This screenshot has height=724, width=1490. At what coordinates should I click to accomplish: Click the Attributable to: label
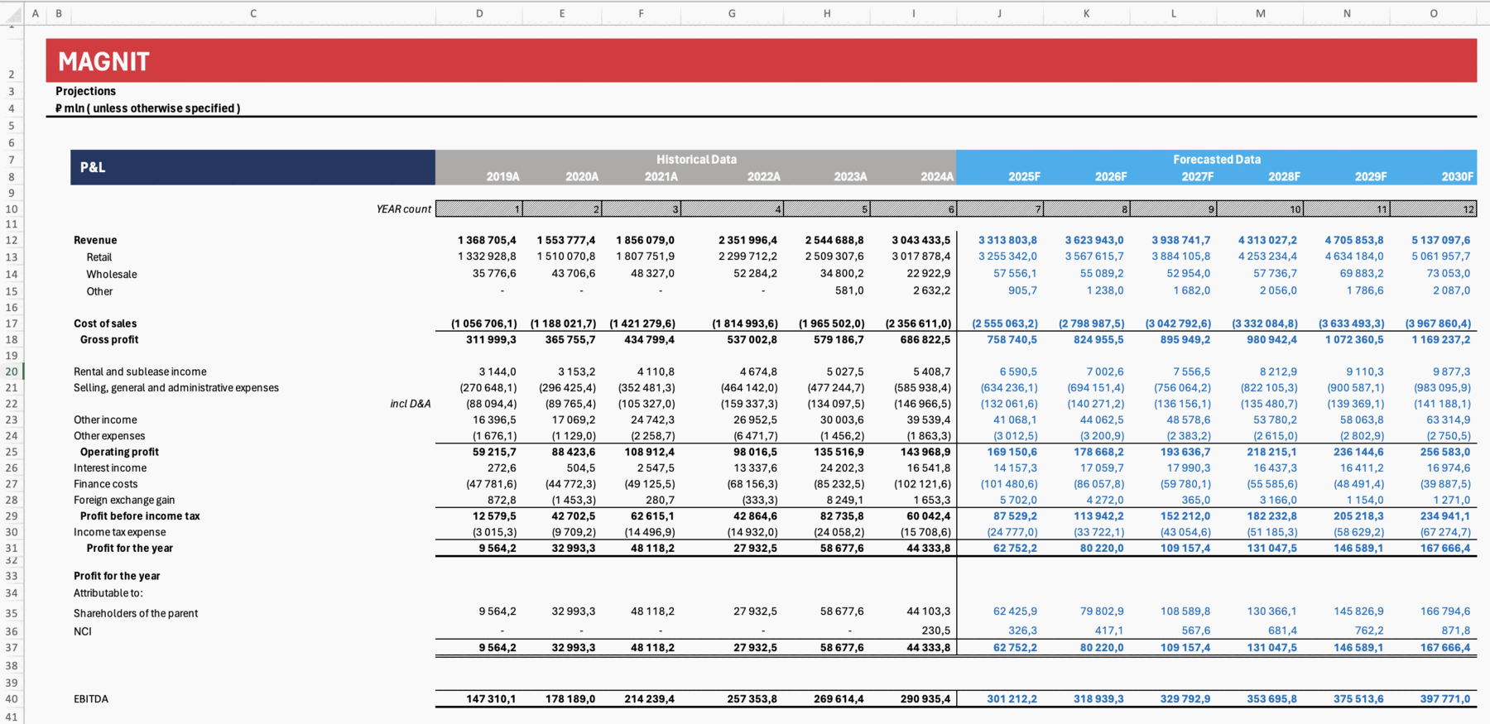click(108, 593)
